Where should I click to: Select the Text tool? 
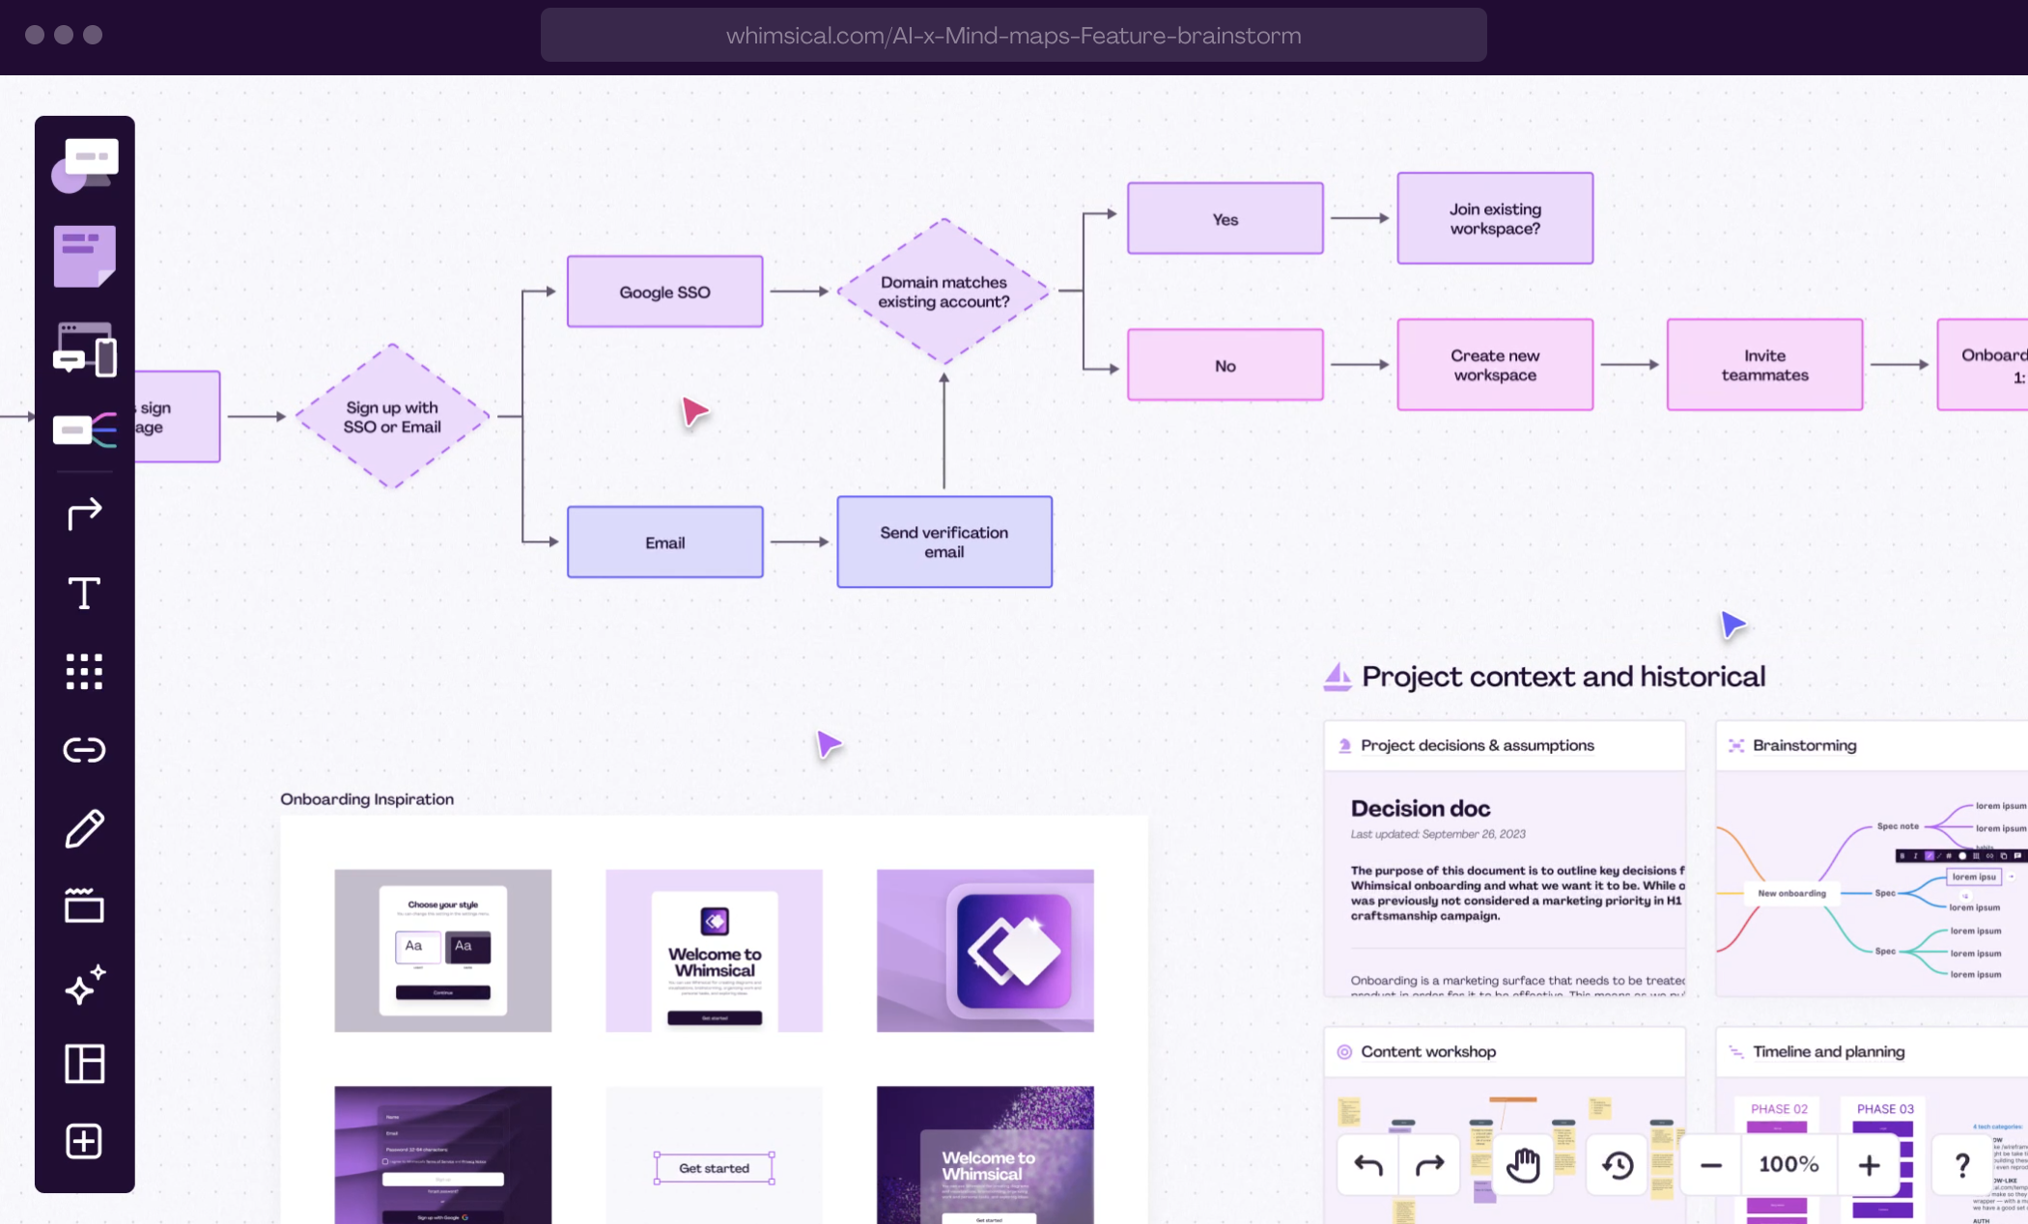click(84, 593)
